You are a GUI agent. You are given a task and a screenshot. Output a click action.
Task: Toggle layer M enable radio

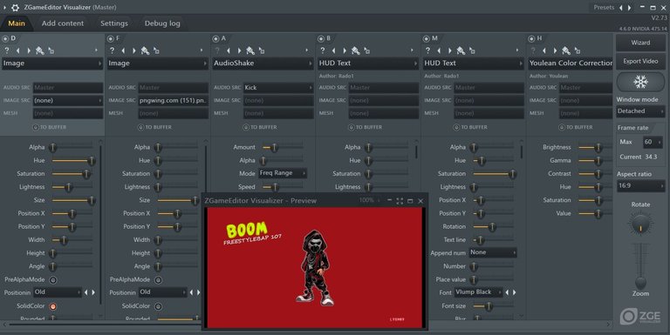tap(426, 39)
